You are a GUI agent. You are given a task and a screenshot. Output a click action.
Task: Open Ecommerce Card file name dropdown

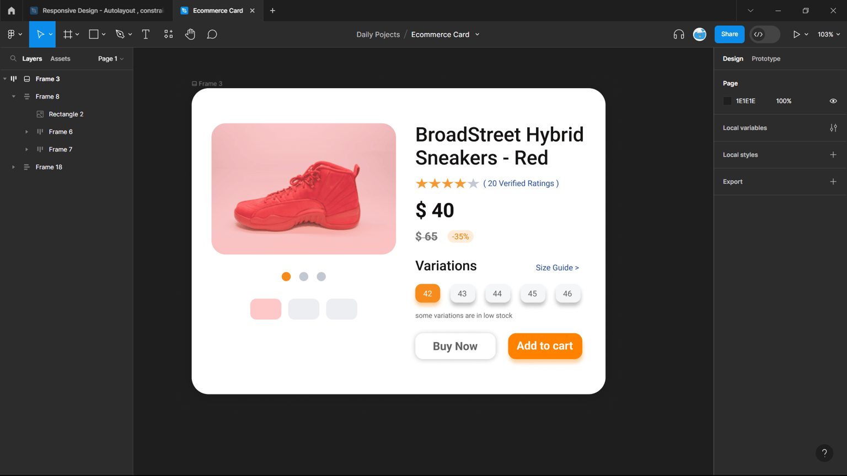(x=478, y=34)
